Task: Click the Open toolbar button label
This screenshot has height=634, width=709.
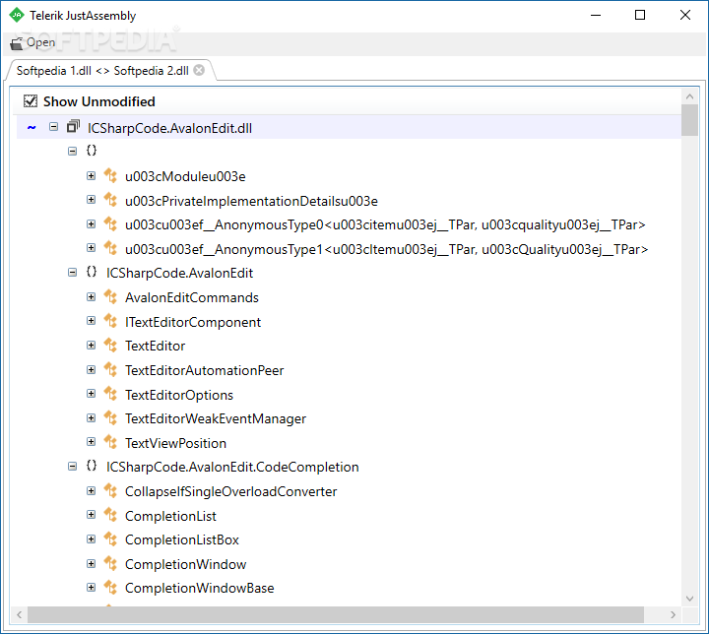Action: point(40,42)
